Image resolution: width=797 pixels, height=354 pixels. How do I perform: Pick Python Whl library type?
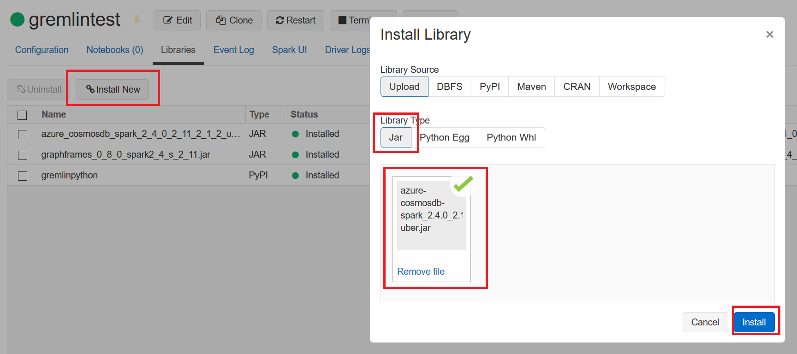[511, 137]
